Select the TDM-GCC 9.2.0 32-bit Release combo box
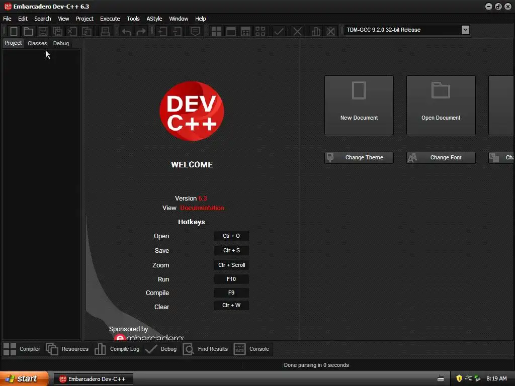This screenshot has width=515, height=386. point(407,30)
